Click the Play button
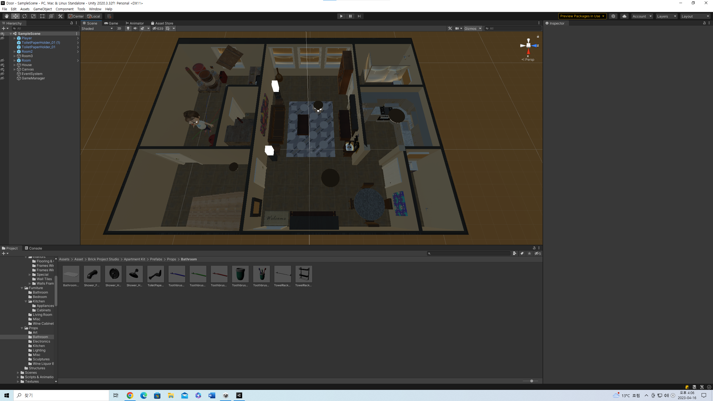Screen dimensions: 713x401 coord(341,16)
